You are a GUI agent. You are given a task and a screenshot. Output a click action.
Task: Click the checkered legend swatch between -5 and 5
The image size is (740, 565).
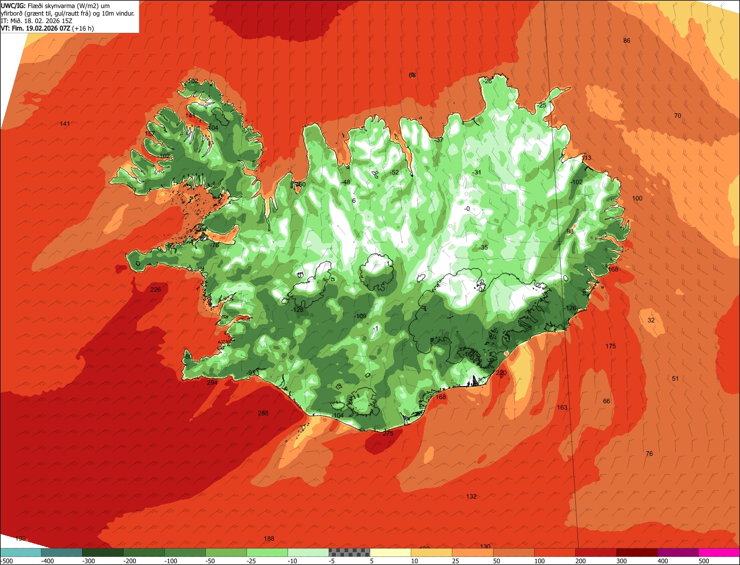[349, 552]
